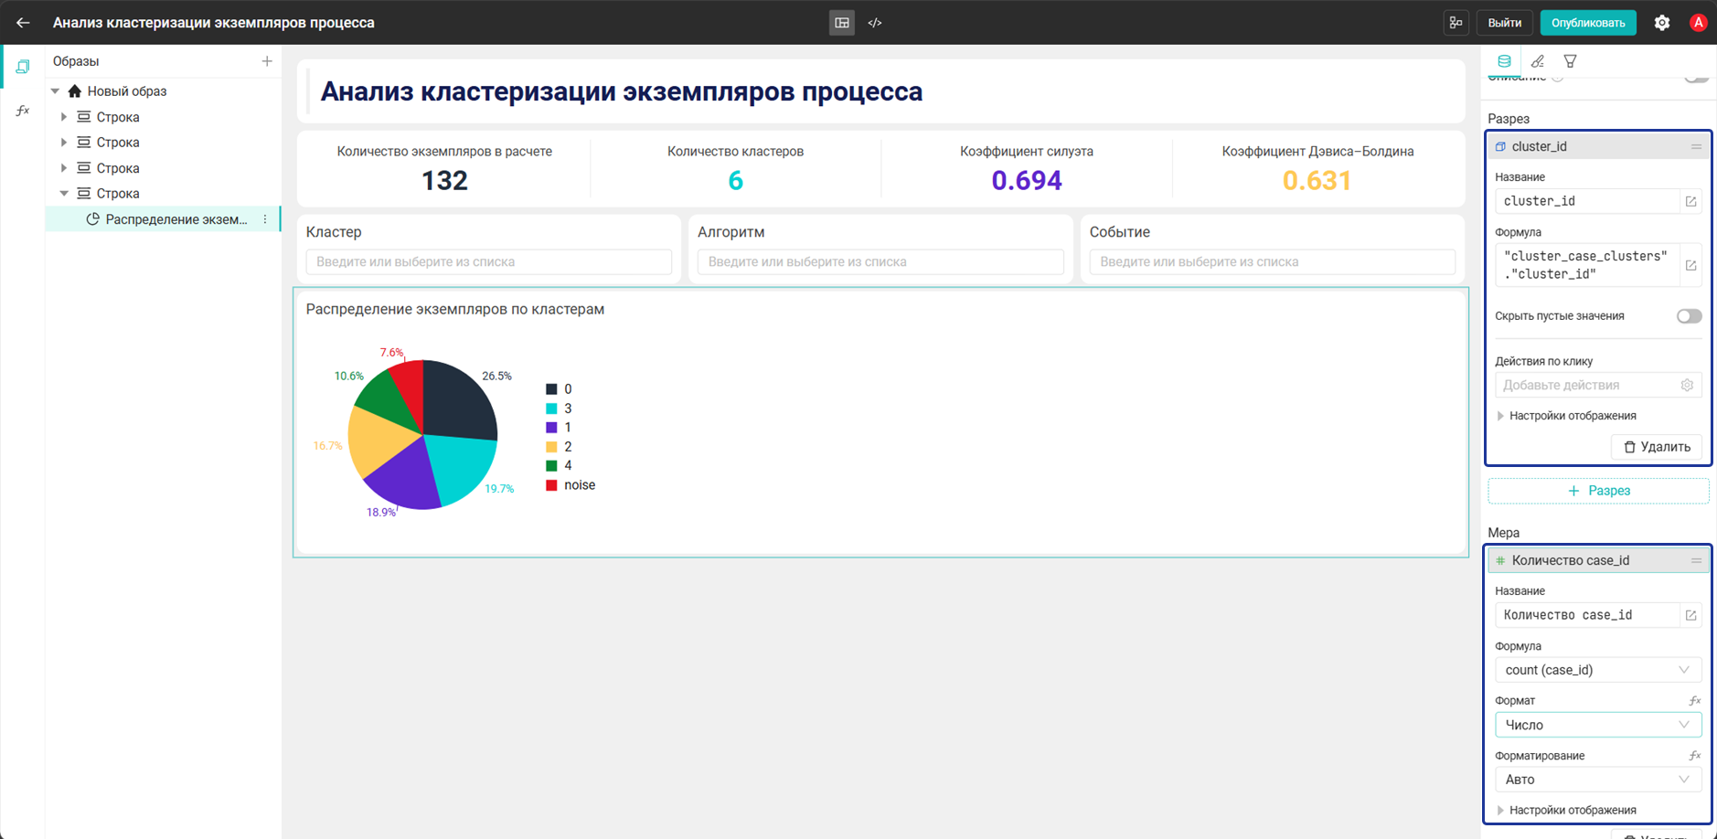Click the home icon of Новый образ

[75, 91]
